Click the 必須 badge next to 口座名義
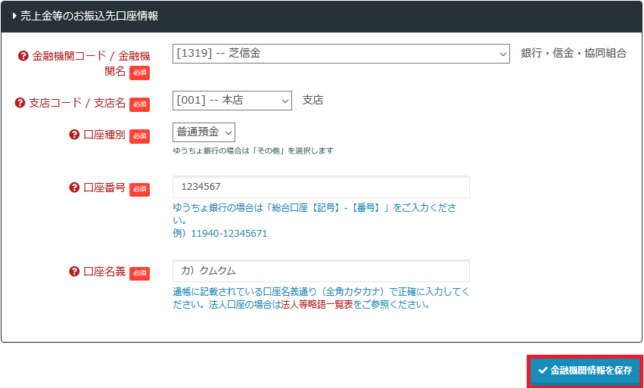Screen dimensions: 644x388 [x=139, y=272]
